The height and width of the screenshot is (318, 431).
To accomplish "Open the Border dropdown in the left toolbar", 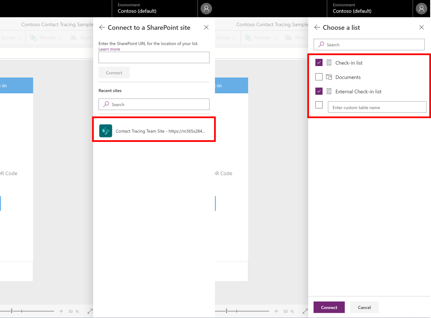I will click(11, 38).
